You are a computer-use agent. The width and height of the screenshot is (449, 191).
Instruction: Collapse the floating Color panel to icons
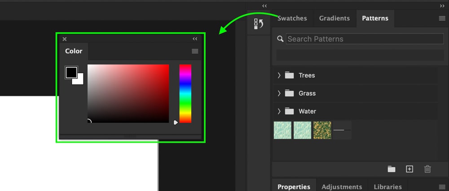[x=195, y=39]
